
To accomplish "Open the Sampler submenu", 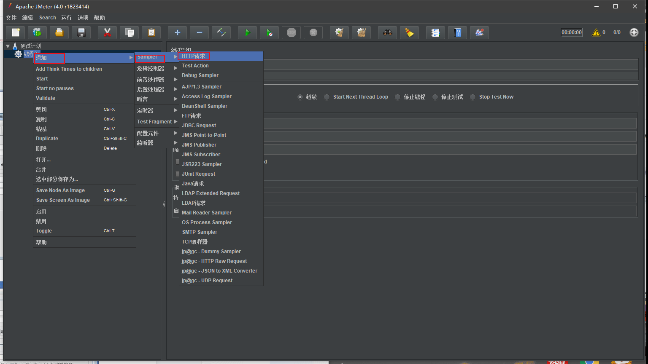I will pos(157,57).
